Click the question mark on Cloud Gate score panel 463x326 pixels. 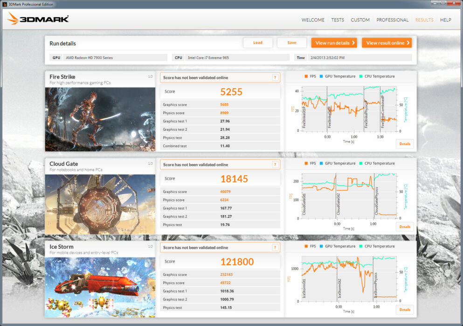pos(275,164)
